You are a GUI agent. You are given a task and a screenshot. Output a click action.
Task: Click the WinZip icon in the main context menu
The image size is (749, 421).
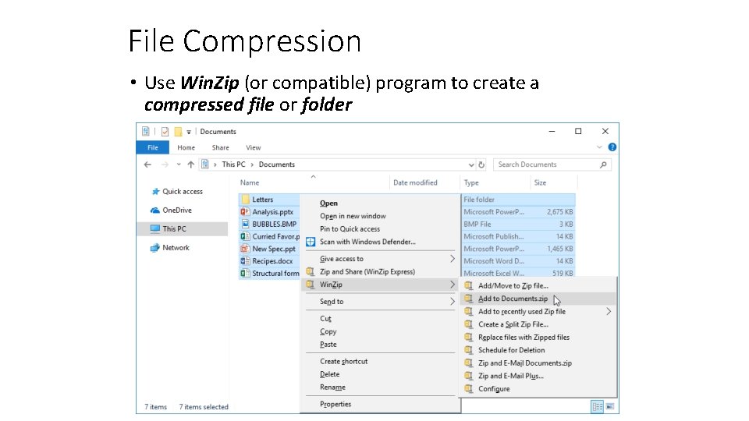[x=311, y=285]
